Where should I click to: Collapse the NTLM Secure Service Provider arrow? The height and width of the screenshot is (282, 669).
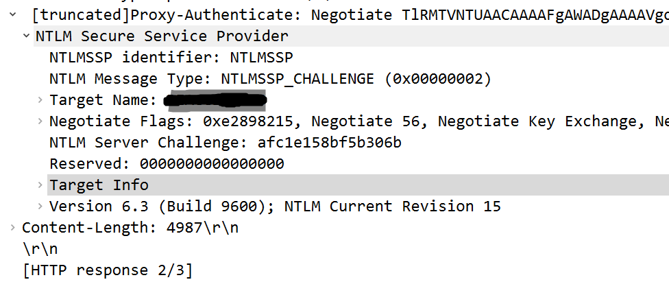pos(26,36)
